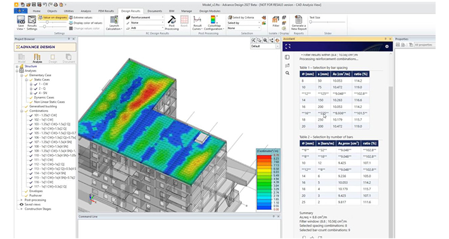Click the Save View icon

coord(21,20)
